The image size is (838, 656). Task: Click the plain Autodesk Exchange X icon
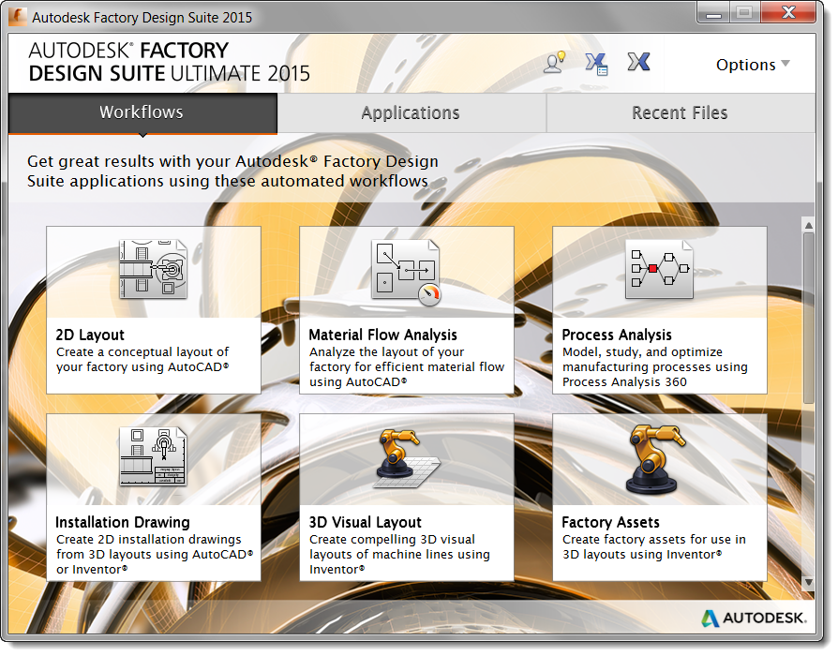638,62
